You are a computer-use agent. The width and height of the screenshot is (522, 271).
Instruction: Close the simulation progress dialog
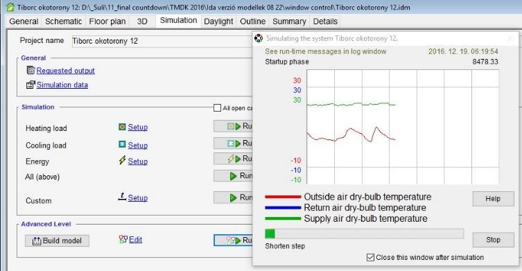[x=510, y=39]
